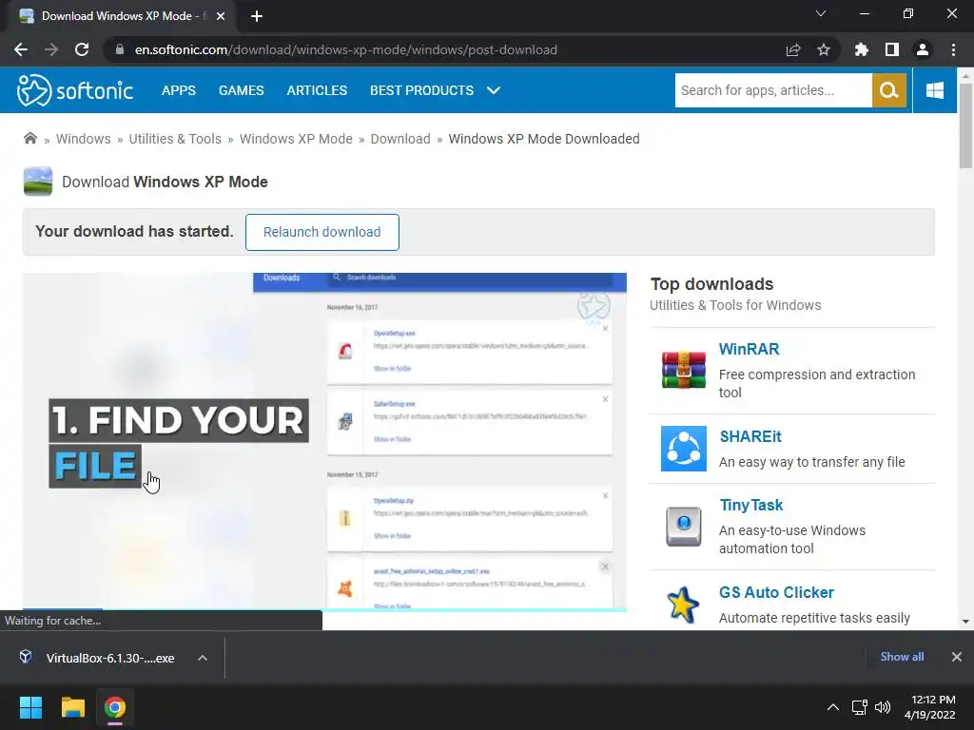Image resolution: width=974 pixels, height=730 pixels.
Task: Open the new tab plus button
Action: [x=257, y=16]
